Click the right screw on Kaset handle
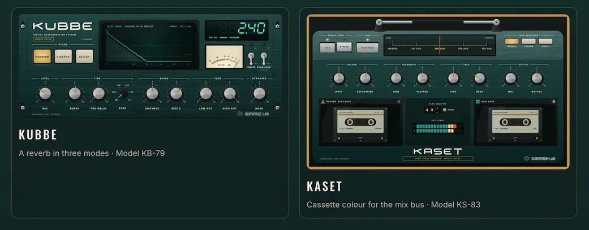The height and width of the screenshot is (230, 589). 497,22
